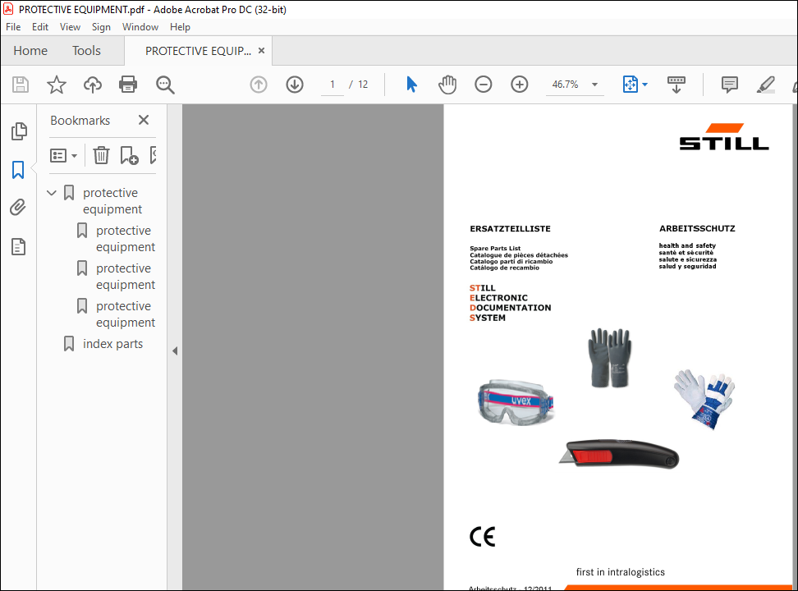Viewport: 798px width, 591px height.
Task: Activate the selection arrow tool
Action: 411,85
